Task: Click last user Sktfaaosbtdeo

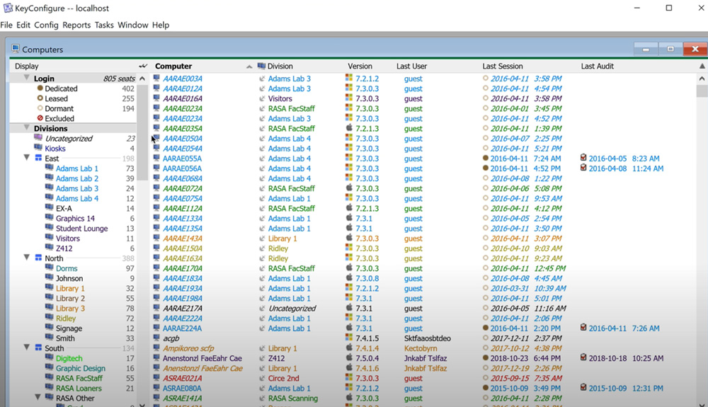Action: click(427, 338)
